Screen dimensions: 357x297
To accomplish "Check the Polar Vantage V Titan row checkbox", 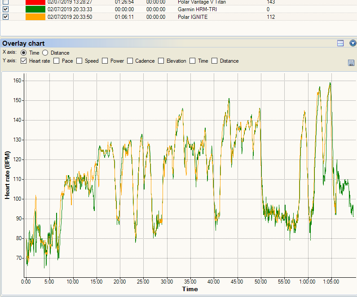I will (x=6, y=2).
